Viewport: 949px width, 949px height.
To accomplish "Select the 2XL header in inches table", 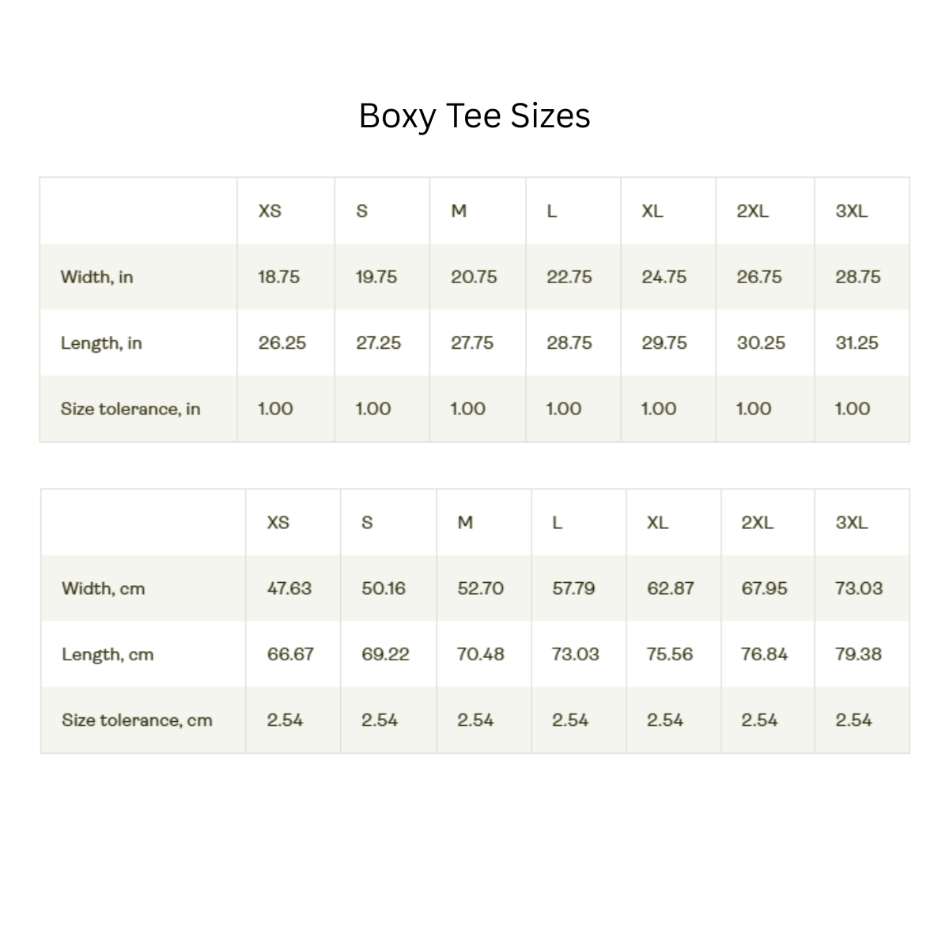I will pos(752,211).
